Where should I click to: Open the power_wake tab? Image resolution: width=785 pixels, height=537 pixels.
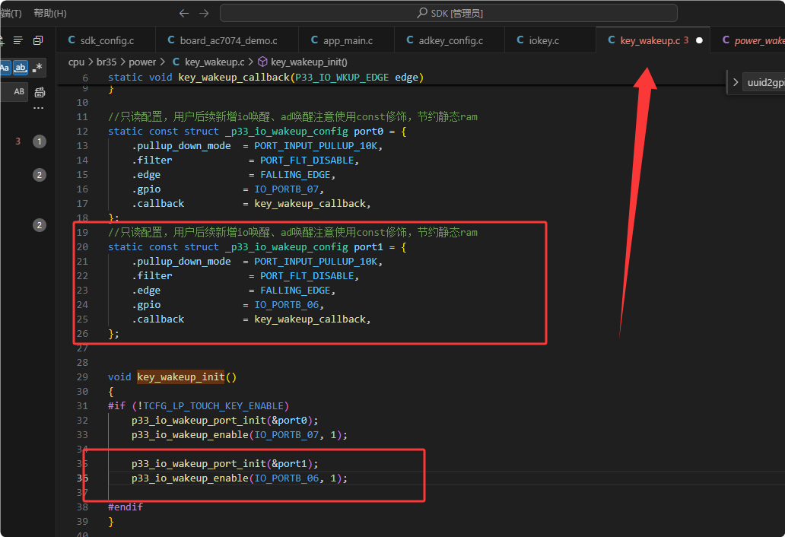click(748, 40)
